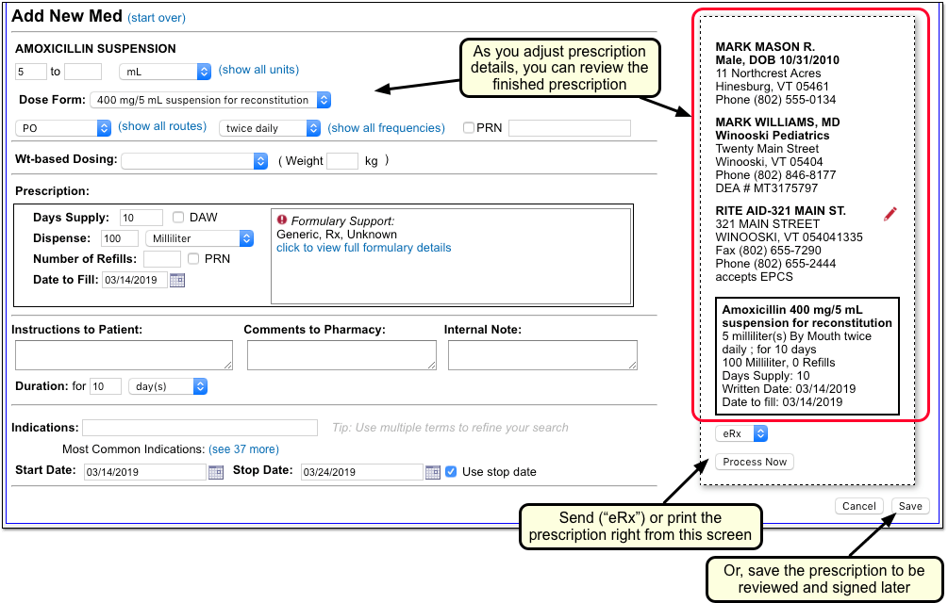Open the PO route dropdown
948x603 pixels.
(63, 128)
